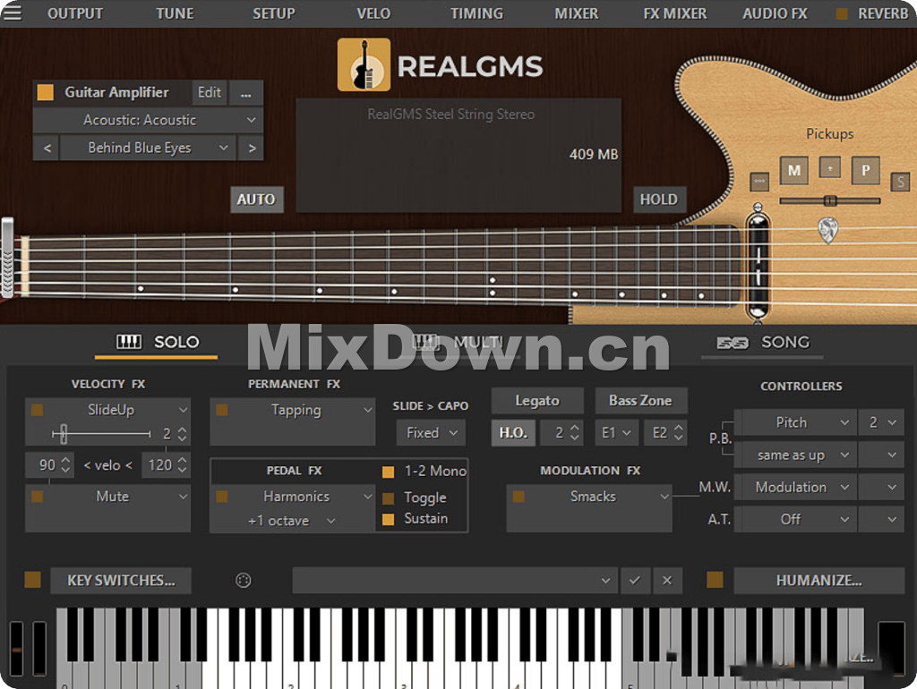Switch to the MULTI tab
The height and width of the screenshot is (689, 917).
pyautogui.click(x=458, y=343)
